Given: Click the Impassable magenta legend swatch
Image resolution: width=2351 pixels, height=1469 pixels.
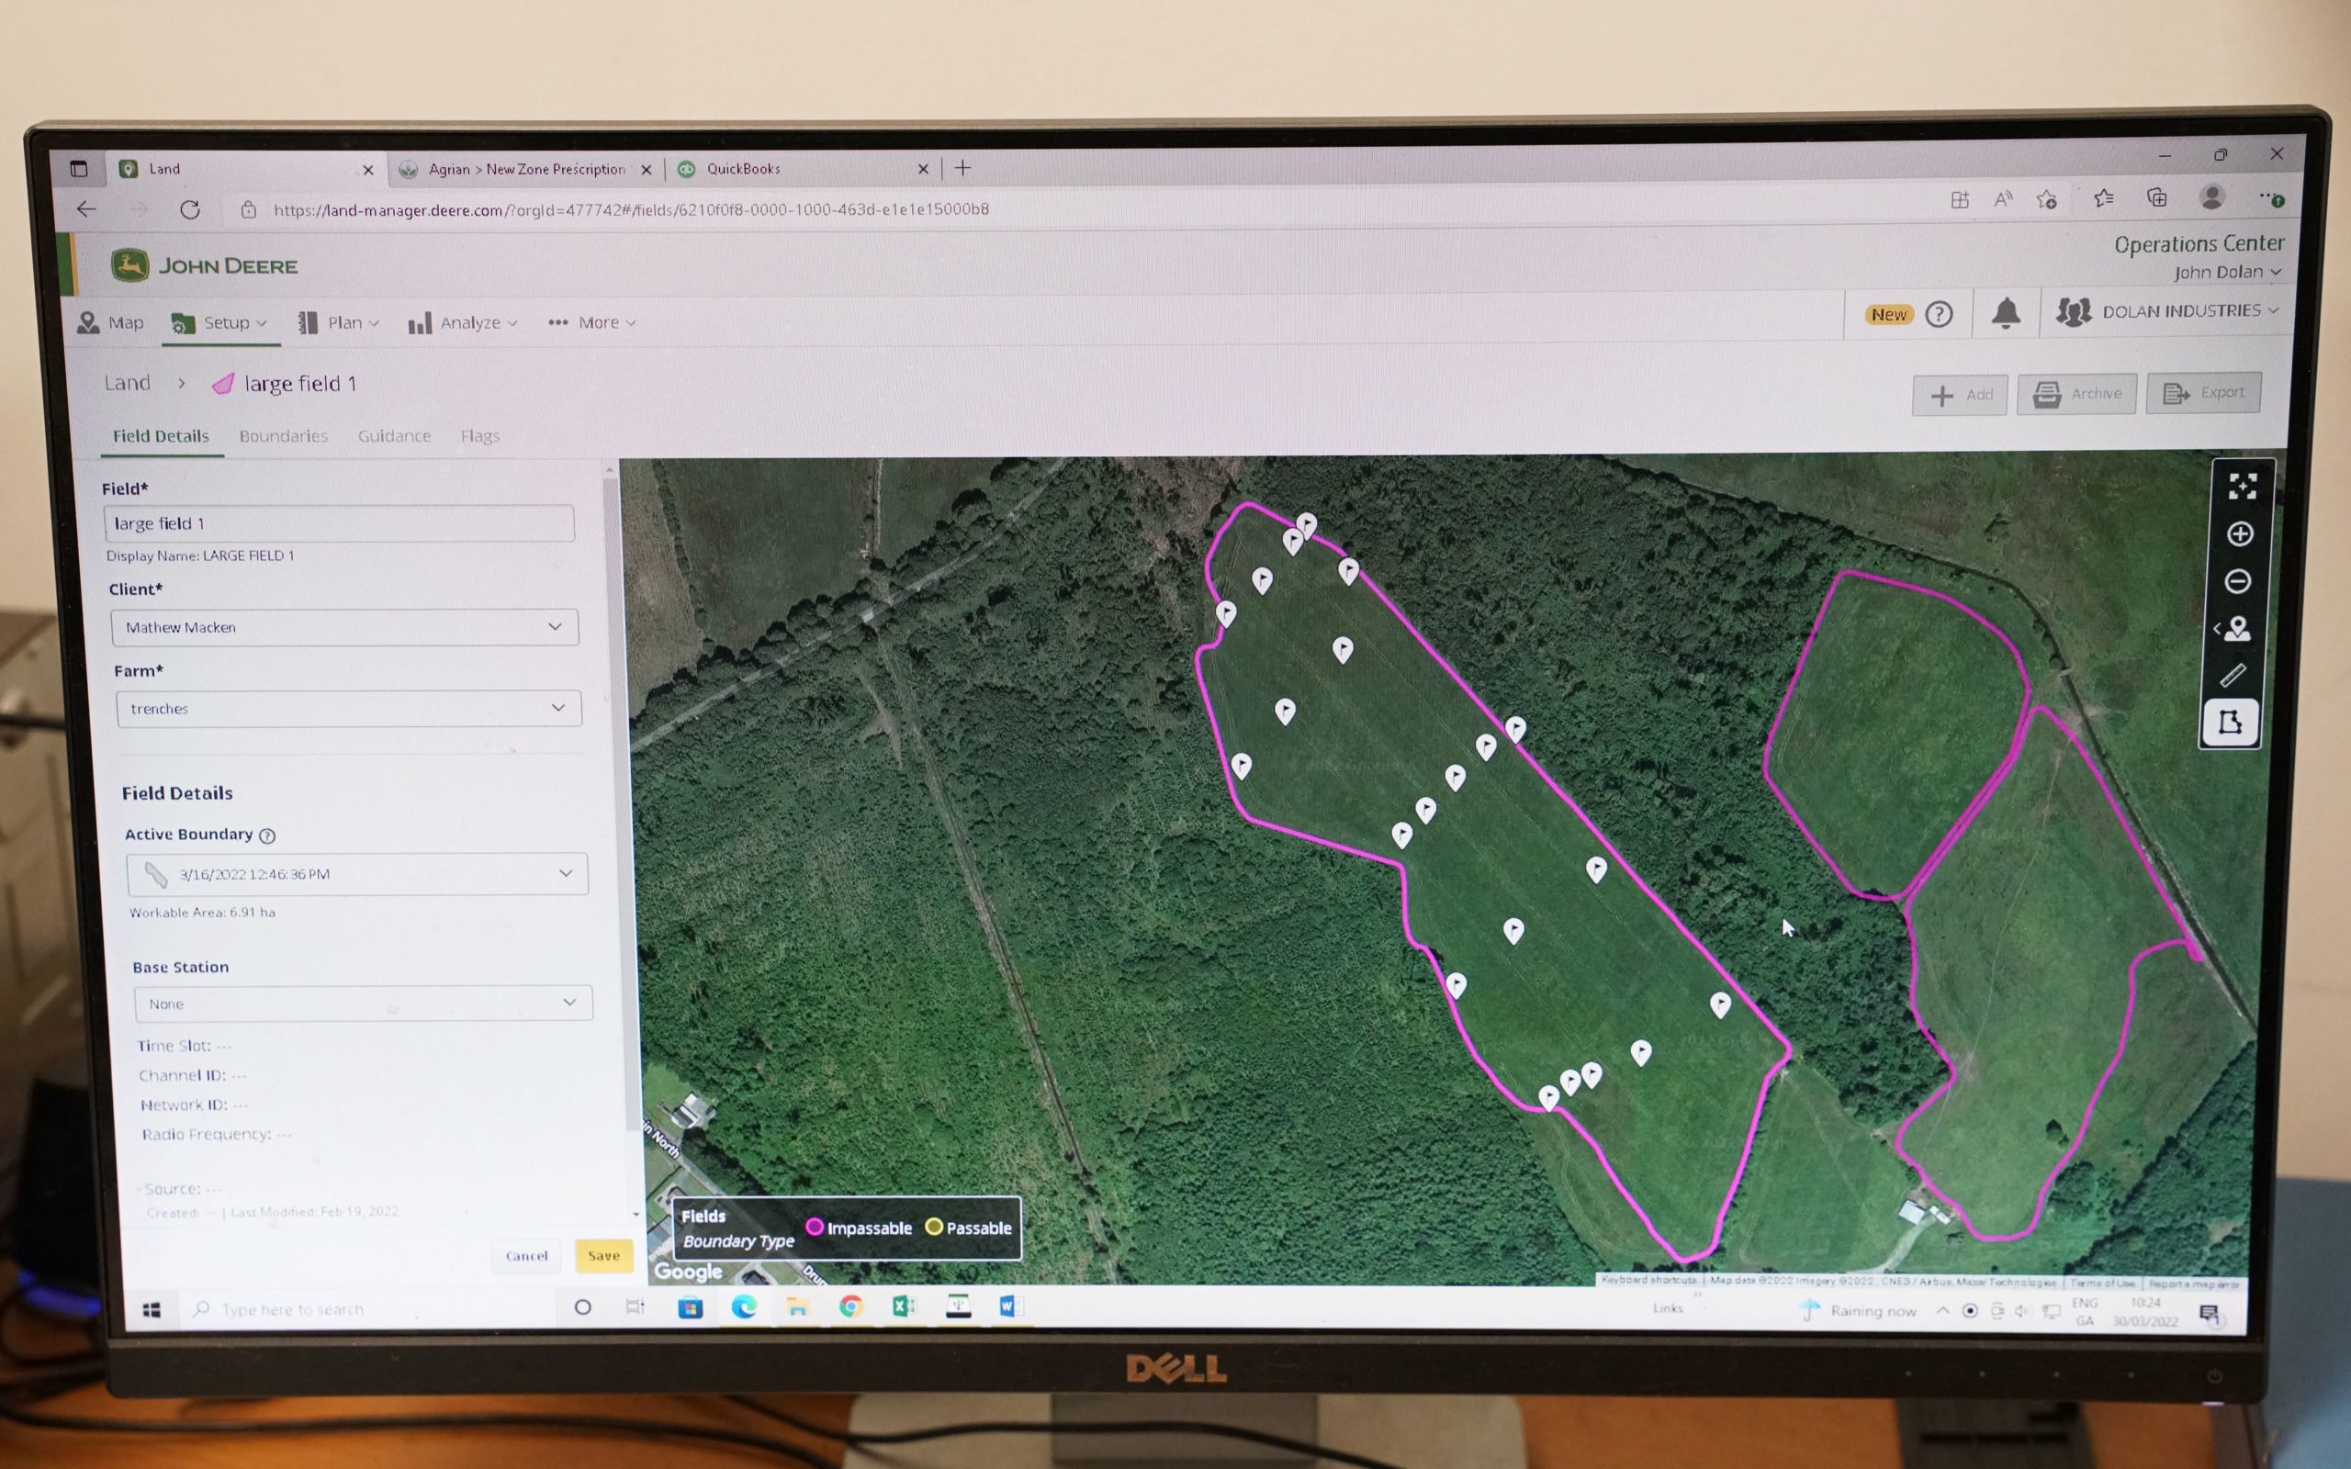Looking at the screenshot, I should [816, 1228].
